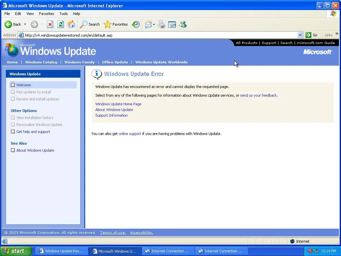Click the network connection tray icon
341x256 pixels.
(x=316, y=251)
